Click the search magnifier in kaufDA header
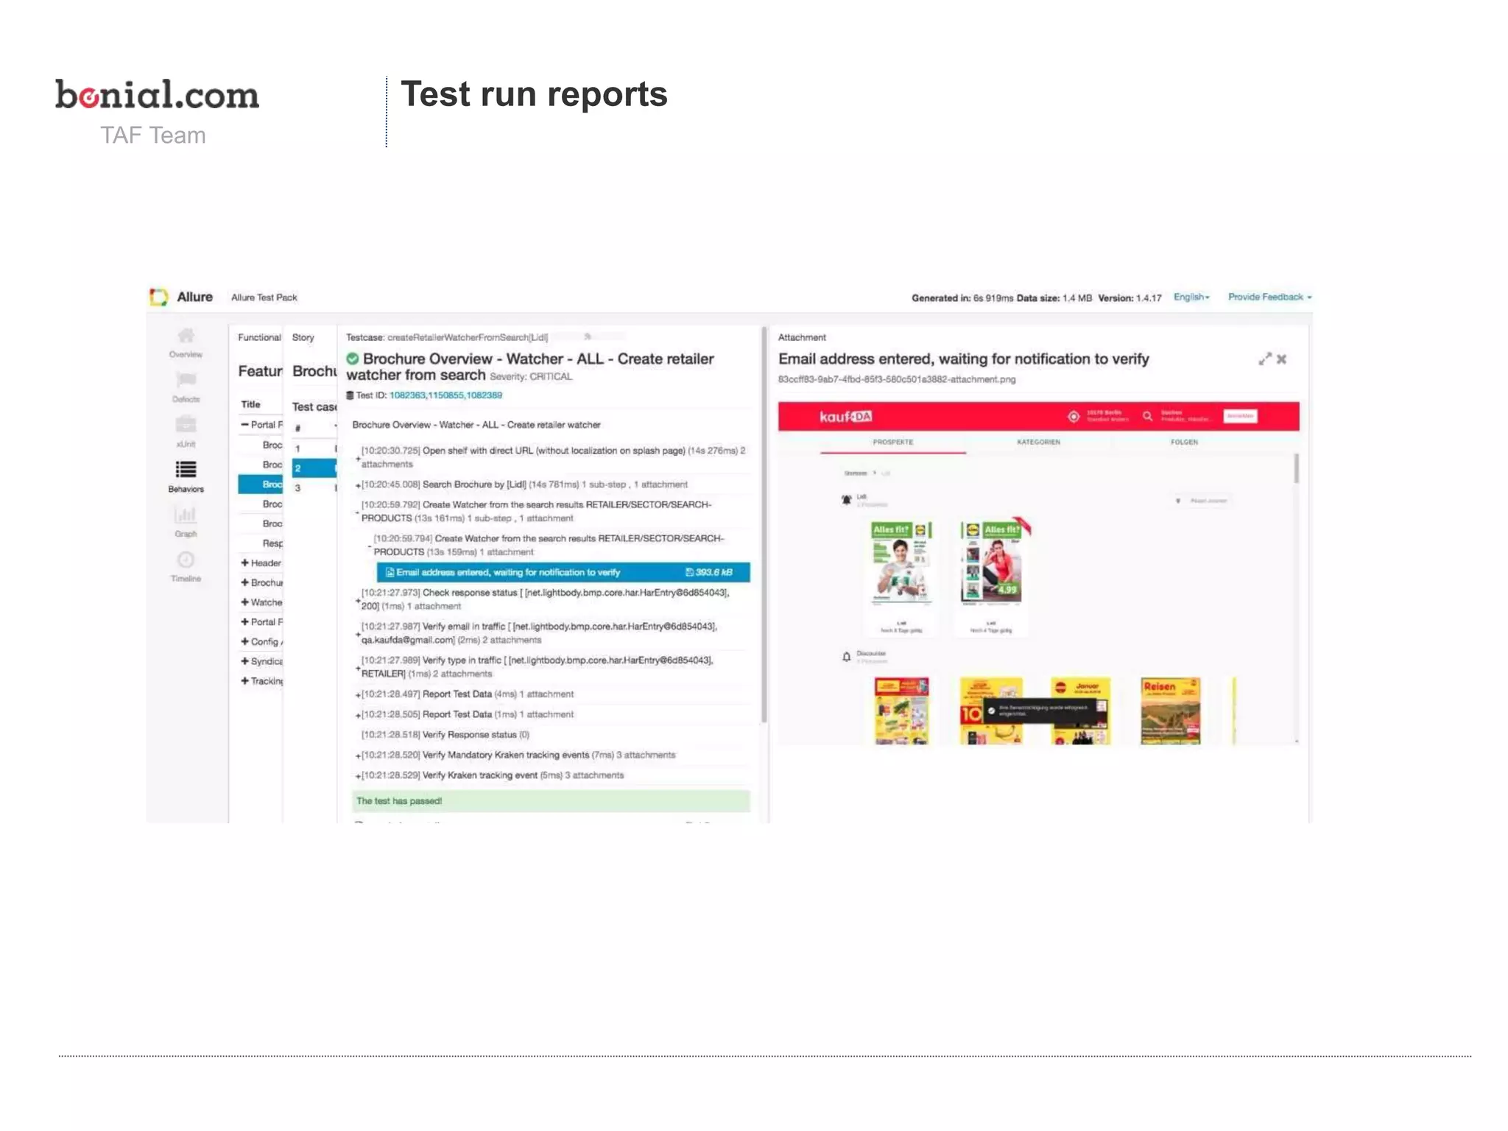1508x1131 pixels. tap(1147, 417)
